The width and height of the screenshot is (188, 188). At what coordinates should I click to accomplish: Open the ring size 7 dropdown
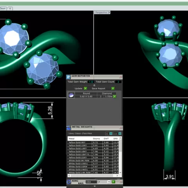coord(108,182)
